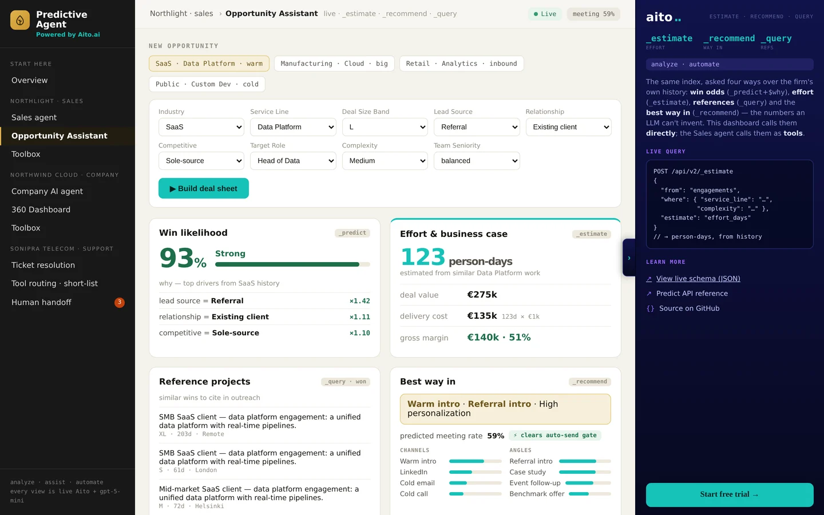
Task: Open 360 Dashboard
Action: coord(68,209)
